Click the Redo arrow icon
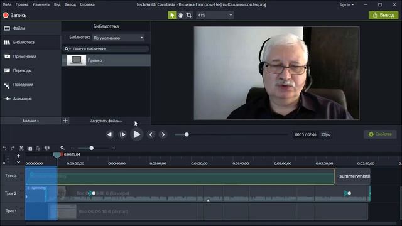 tap(13, 148)
